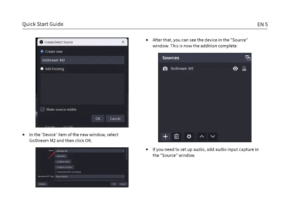Select the Create new radio button

[42, 51]
